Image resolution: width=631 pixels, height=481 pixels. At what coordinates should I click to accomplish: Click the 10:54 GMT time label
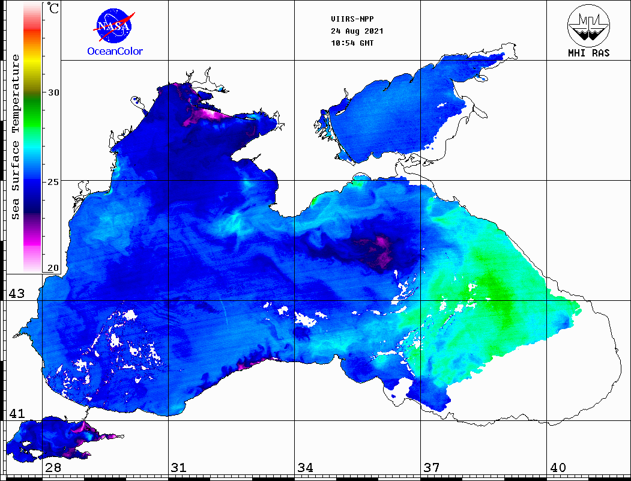point(352,43)
